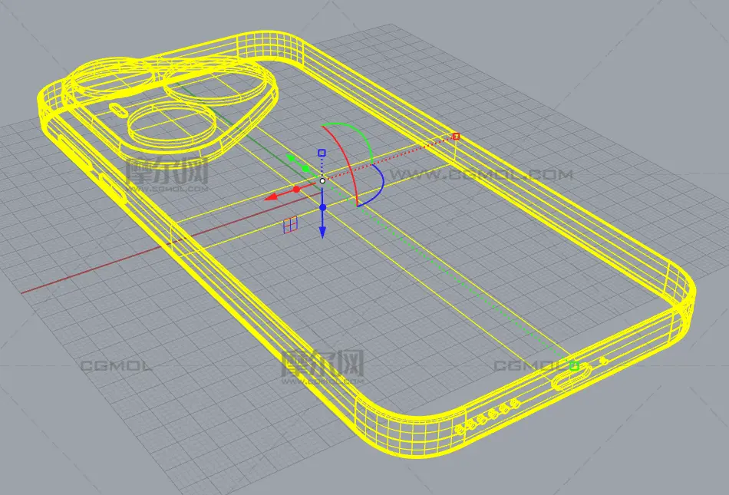Click the red world X-axis line on grid
729x495 pixels.
point(77,279)
